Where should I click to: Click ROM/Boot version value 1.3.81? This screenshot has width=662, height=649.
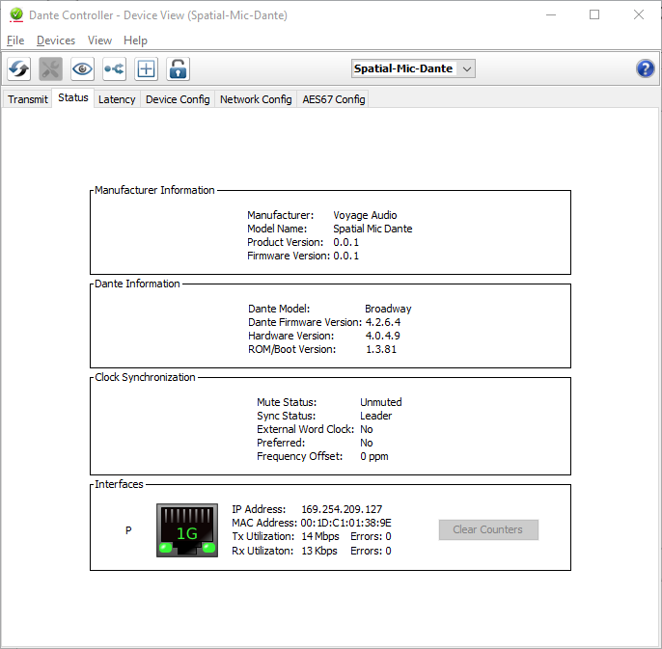[x=381, y=349]
